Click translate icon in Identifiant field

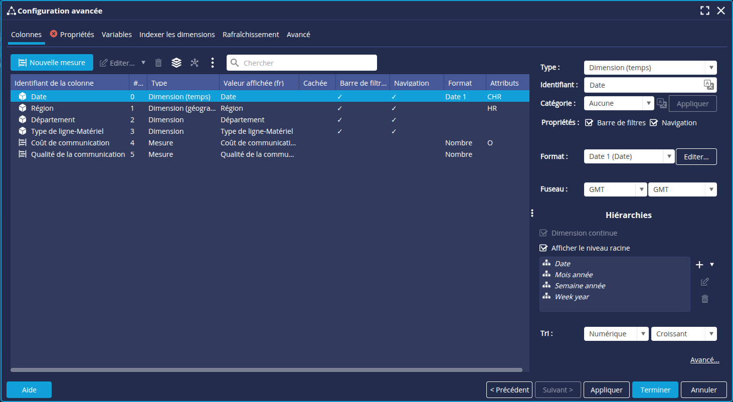(x=708, y=85)
